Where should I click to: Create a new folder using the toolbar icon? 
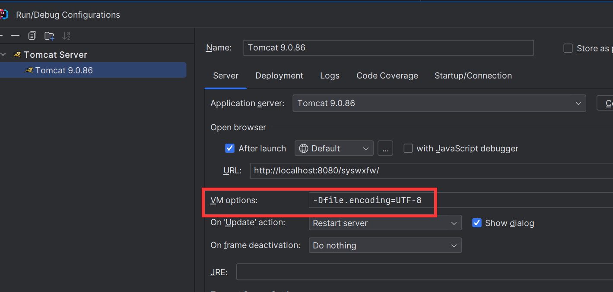(x=49, y=36)
